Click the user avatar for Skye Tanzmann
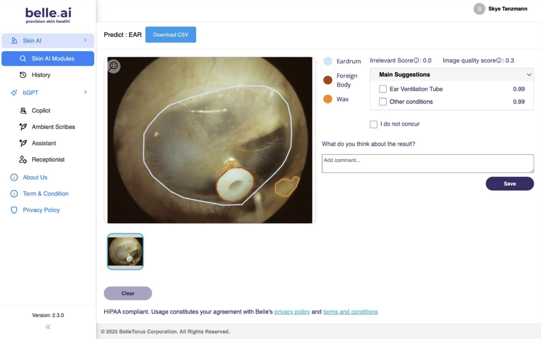The image size is (541, 339). click(x=479, y=9)
